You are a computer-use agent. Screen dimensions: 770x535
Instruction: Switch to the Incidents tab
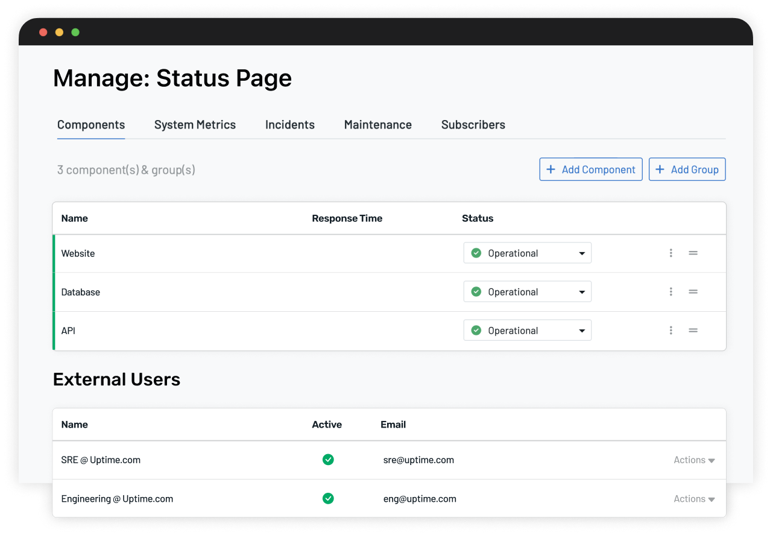point(290,125)
